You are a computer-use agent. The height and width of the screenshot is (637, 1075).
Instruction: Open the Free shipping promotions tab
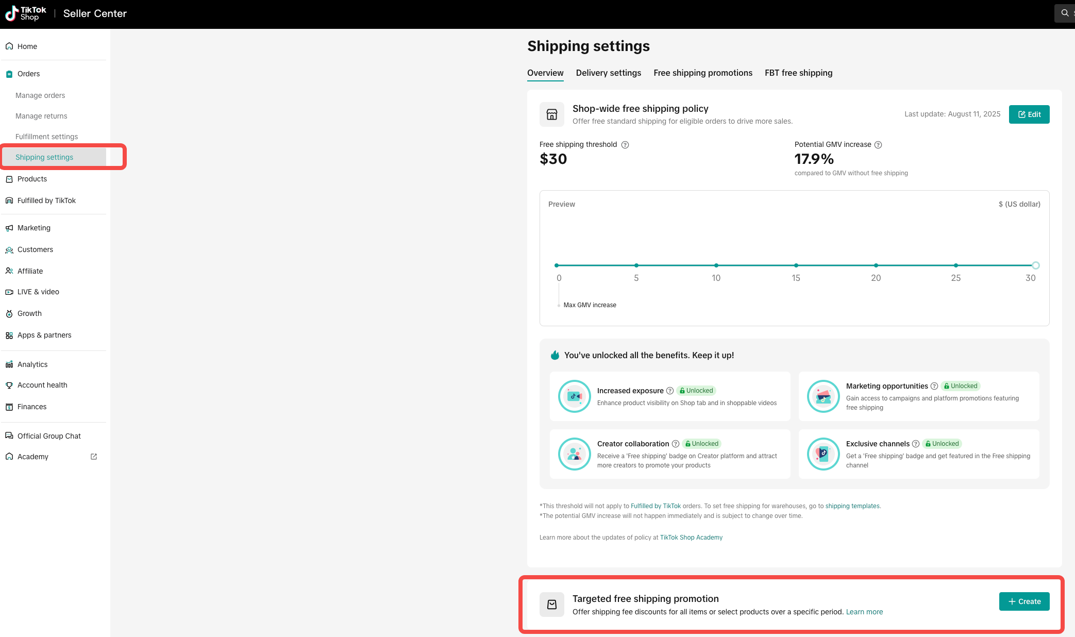[703, 73]
